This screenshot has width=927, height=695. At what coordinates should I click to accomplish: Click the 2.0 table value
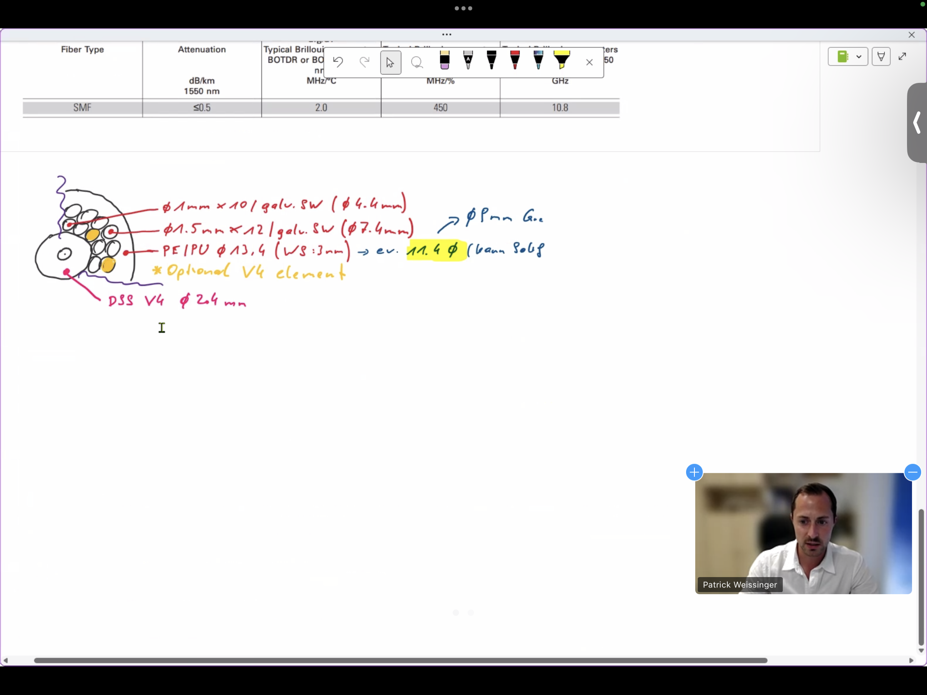tap(321, 107)
